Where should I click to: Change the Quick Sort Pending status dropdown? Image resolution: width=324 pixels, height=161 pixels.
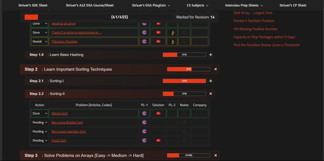39,140
